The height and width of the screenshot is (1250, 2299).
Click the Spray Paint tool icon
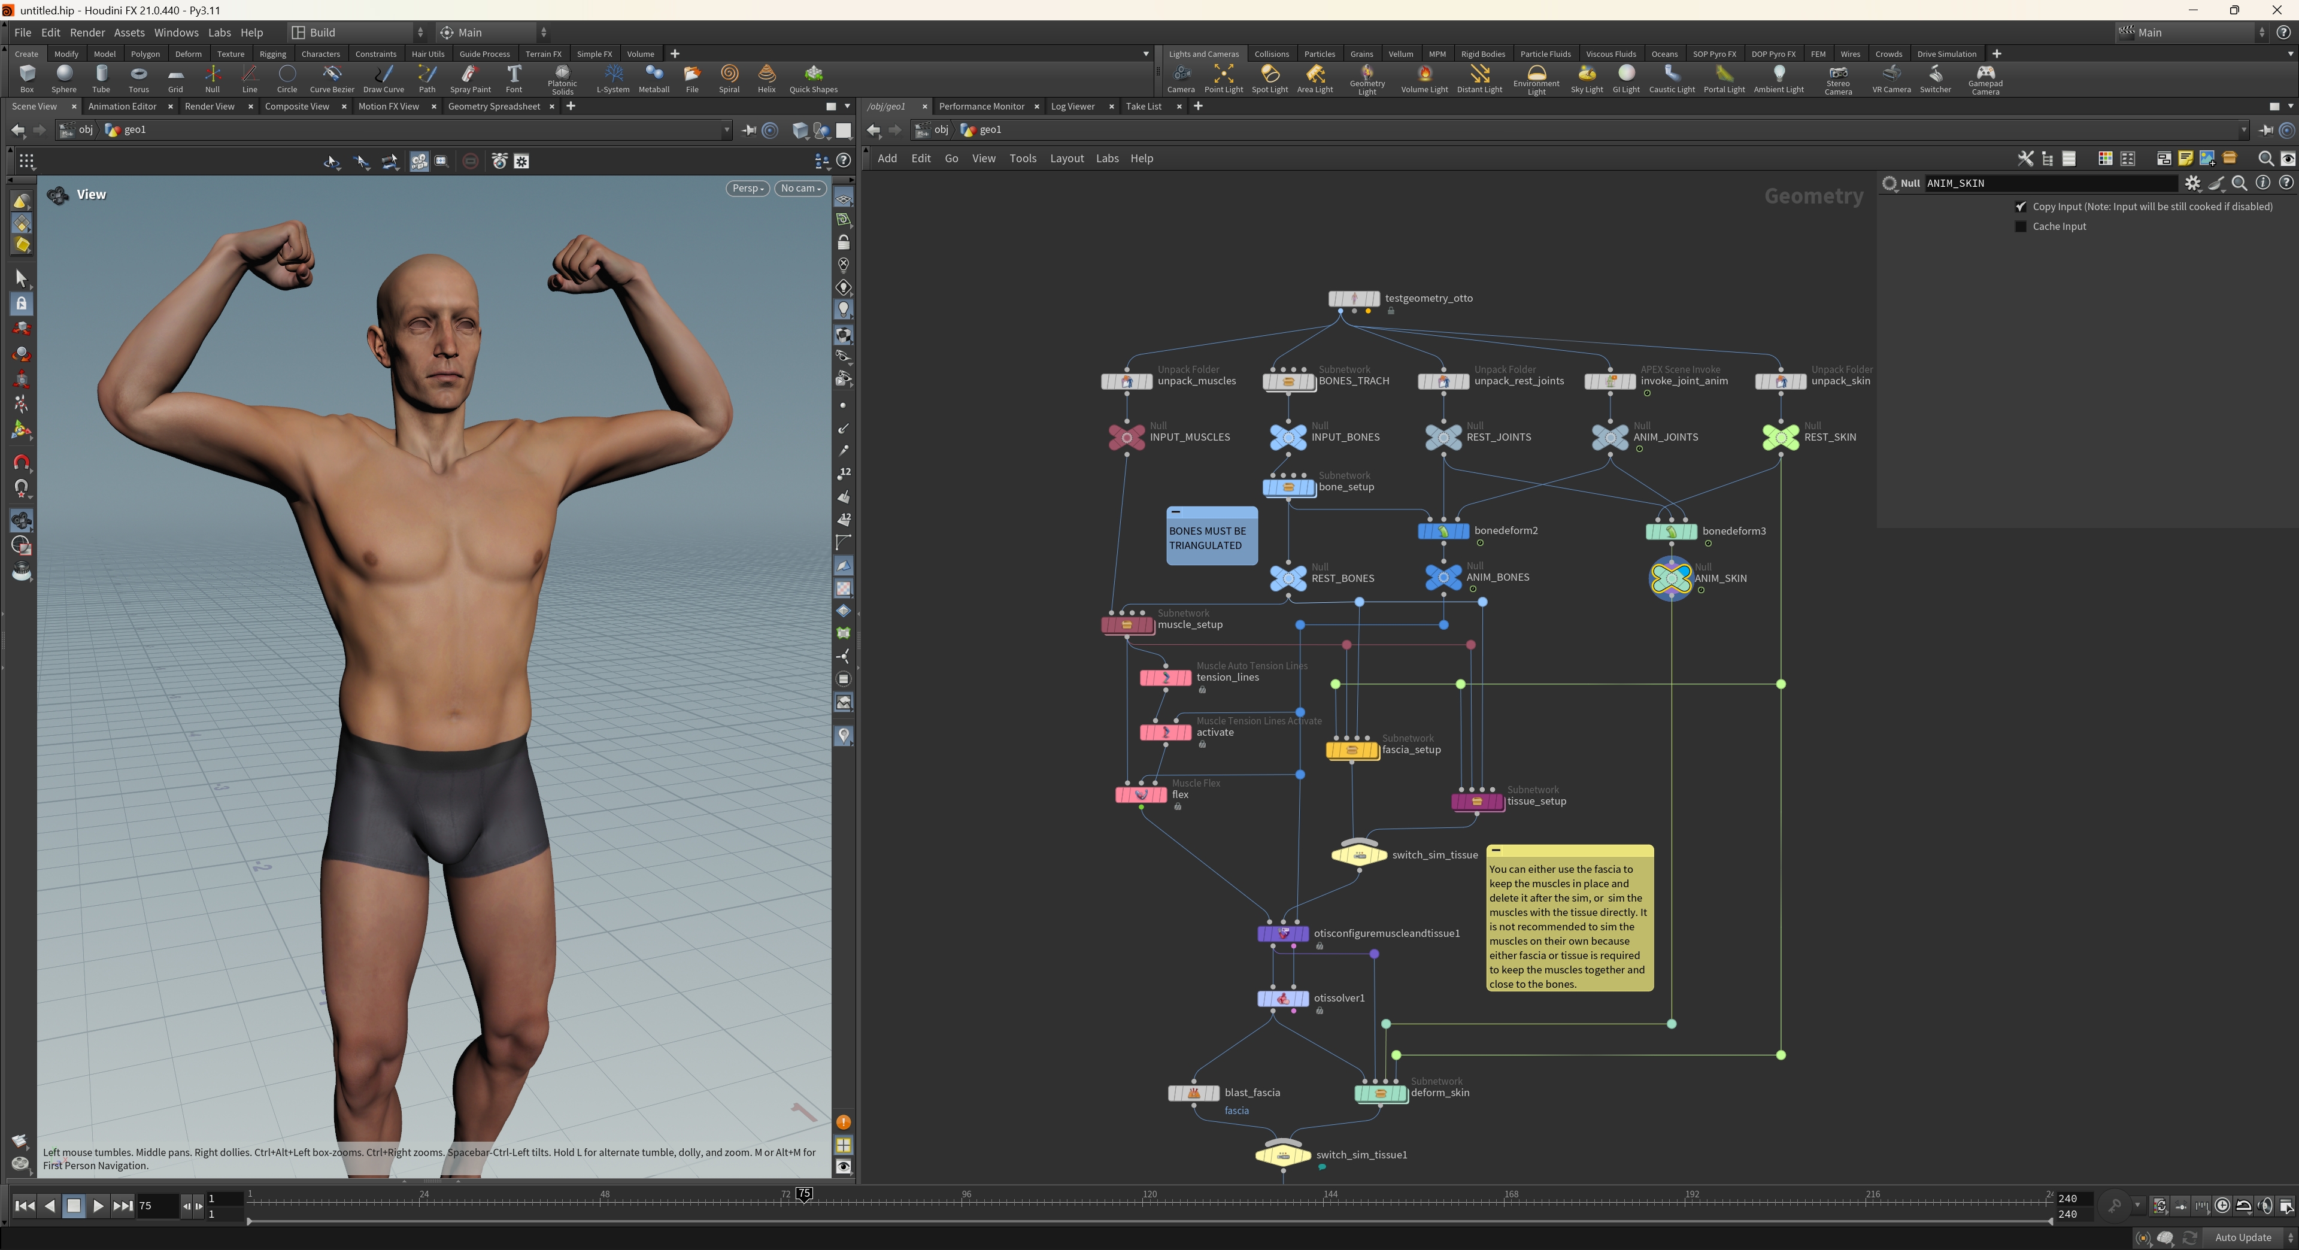469,77
